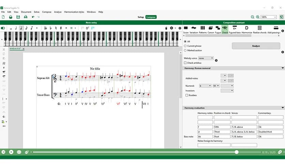Switch to the analyse.tca document tab

point(15,49)
